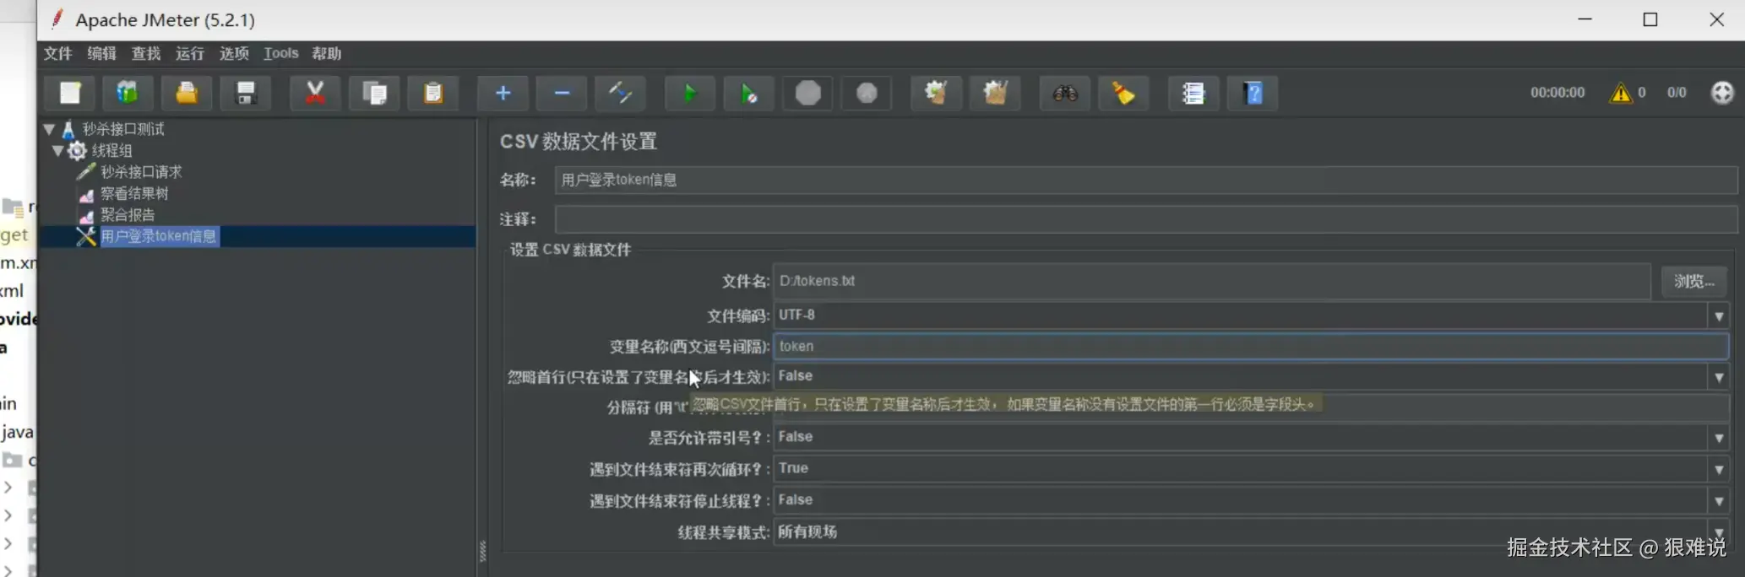
Task: Select 秒杀接口请求 in the tree
Action: point(141,172)
